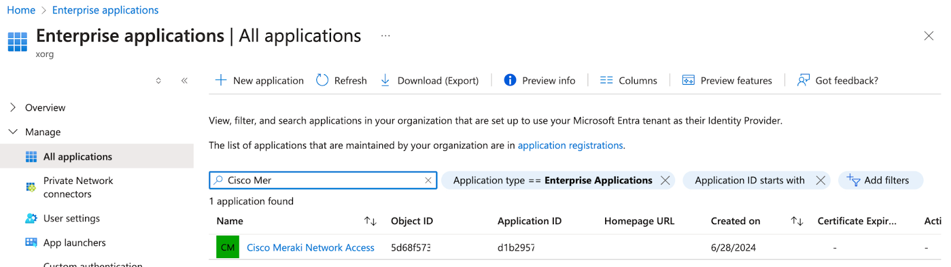This screenshot has width=951, height=267.
Task: Select Overview in the sidebar
Action: 45,108
